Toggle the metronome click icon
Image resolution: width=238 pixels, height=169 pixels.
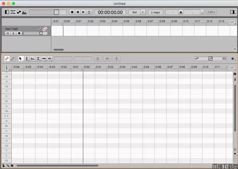coord(180,12)
